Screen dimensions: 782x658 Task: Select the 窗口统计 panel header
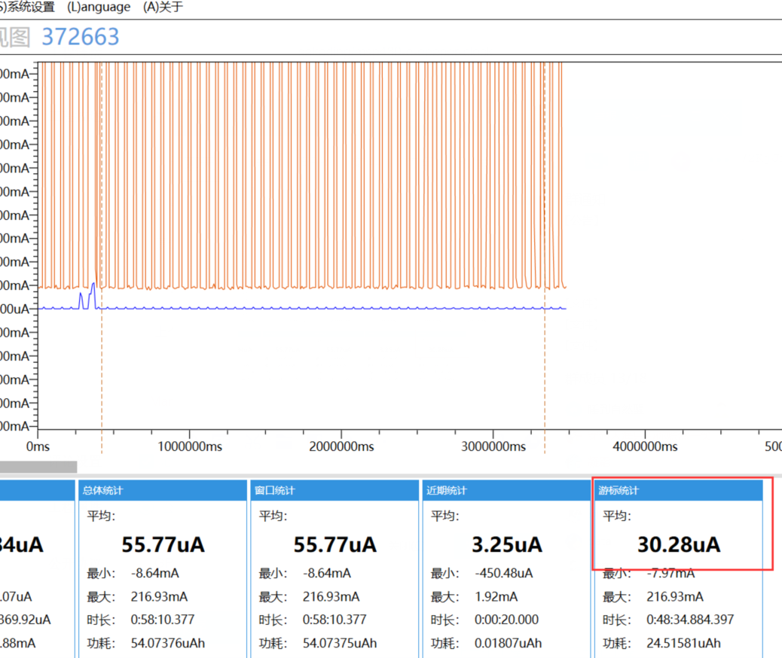coord(334,491)
